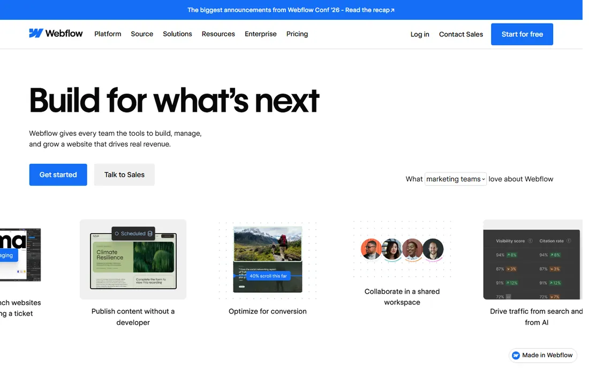The height and width of the screenshot is (368, 589).
Task: Click Contact Sales link
Action: [461, 34]
